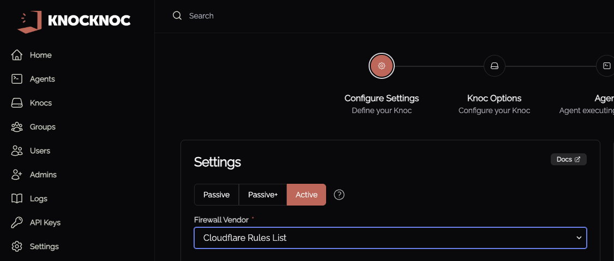
Task: Click the search magnifier icon
Action: coord(177,16)
